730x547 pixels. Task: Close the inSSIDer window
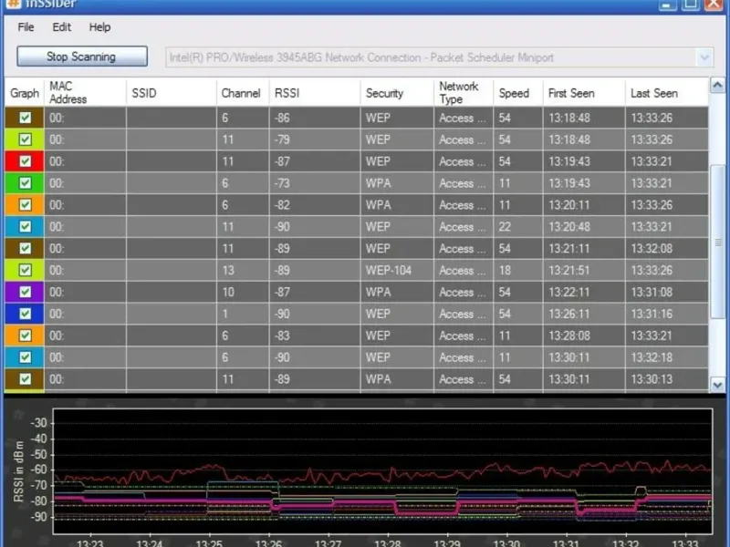point(714,4)
